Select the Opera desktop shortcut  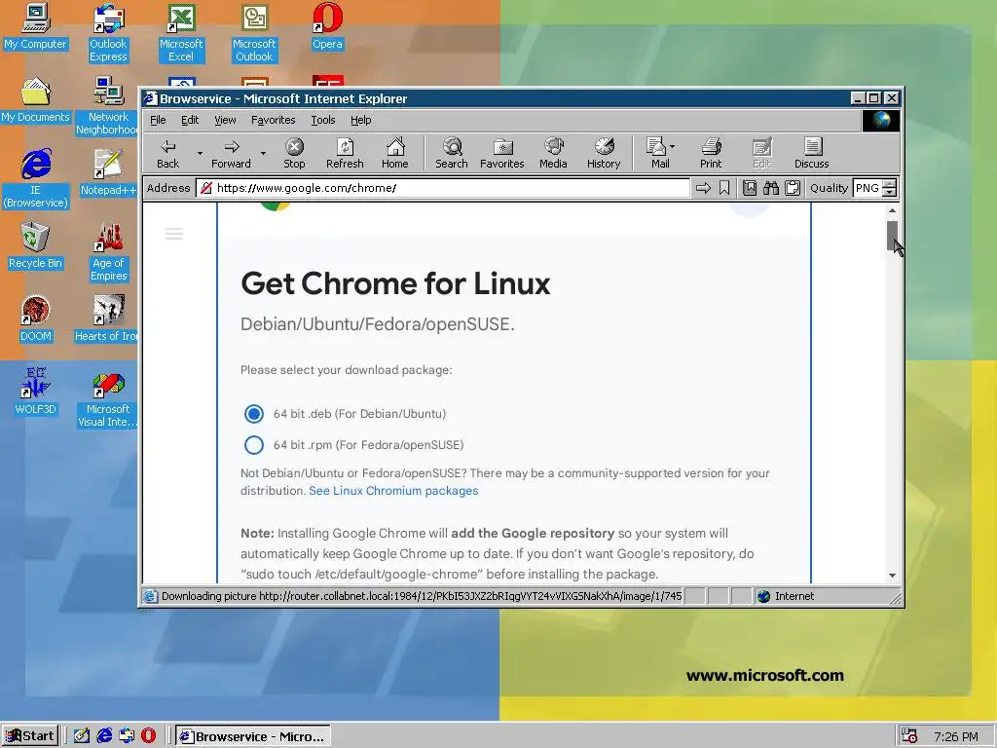tap(327, 26)
